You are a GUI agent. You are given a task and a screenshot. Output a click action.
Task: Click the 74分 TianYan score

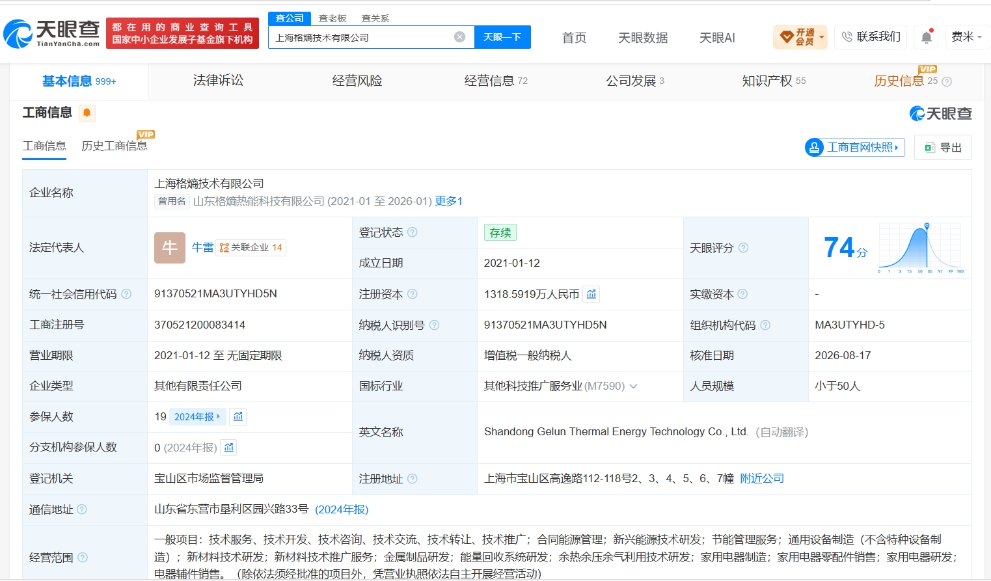845,248
